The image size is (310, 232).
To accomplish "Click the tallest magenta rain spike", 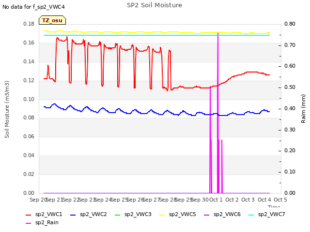I will coord(218,113).
